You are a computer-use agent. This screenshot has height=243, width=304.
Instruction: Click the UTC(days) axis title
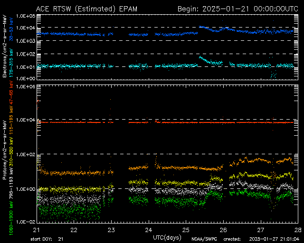[167, 237]
